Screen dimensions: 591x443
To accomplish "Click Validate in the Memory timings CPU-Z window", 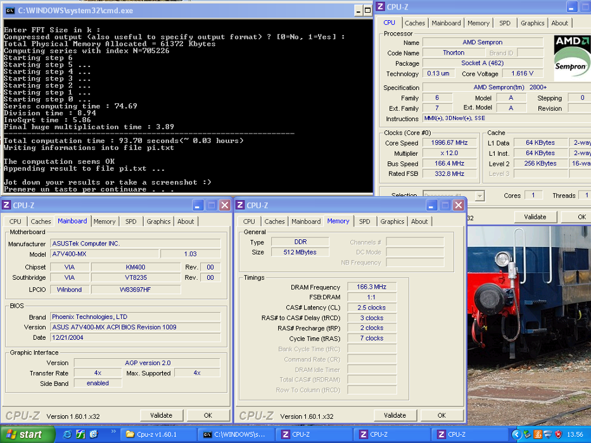I will (x=395, y=415).
